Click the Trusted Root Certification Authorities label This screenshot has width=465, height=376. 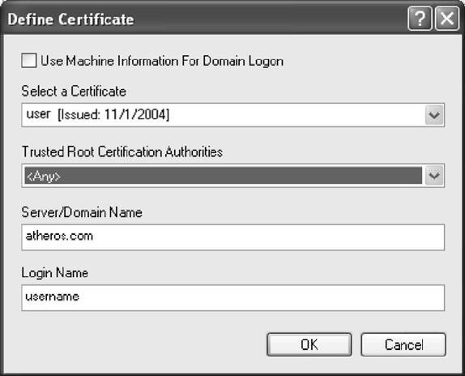[122, 152]
